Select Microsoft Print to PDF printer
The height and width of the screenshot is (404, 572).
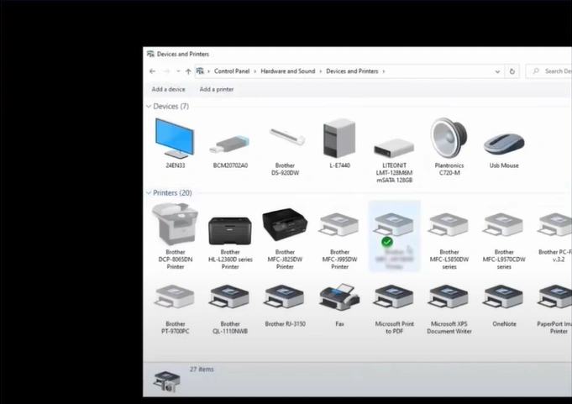coord(394,298)
